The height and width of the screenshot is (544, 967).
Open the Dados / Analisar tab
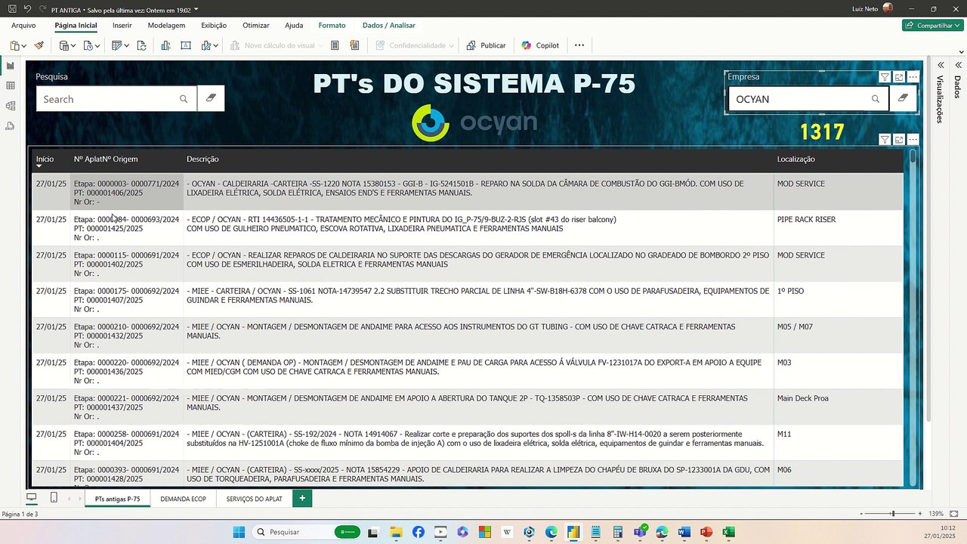pos(389,25)
